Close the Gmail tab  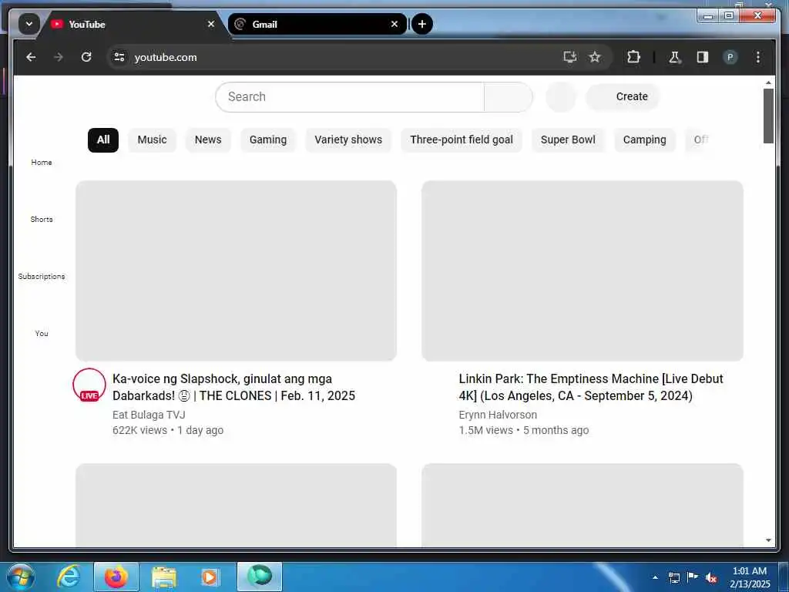tap(394, 24)
